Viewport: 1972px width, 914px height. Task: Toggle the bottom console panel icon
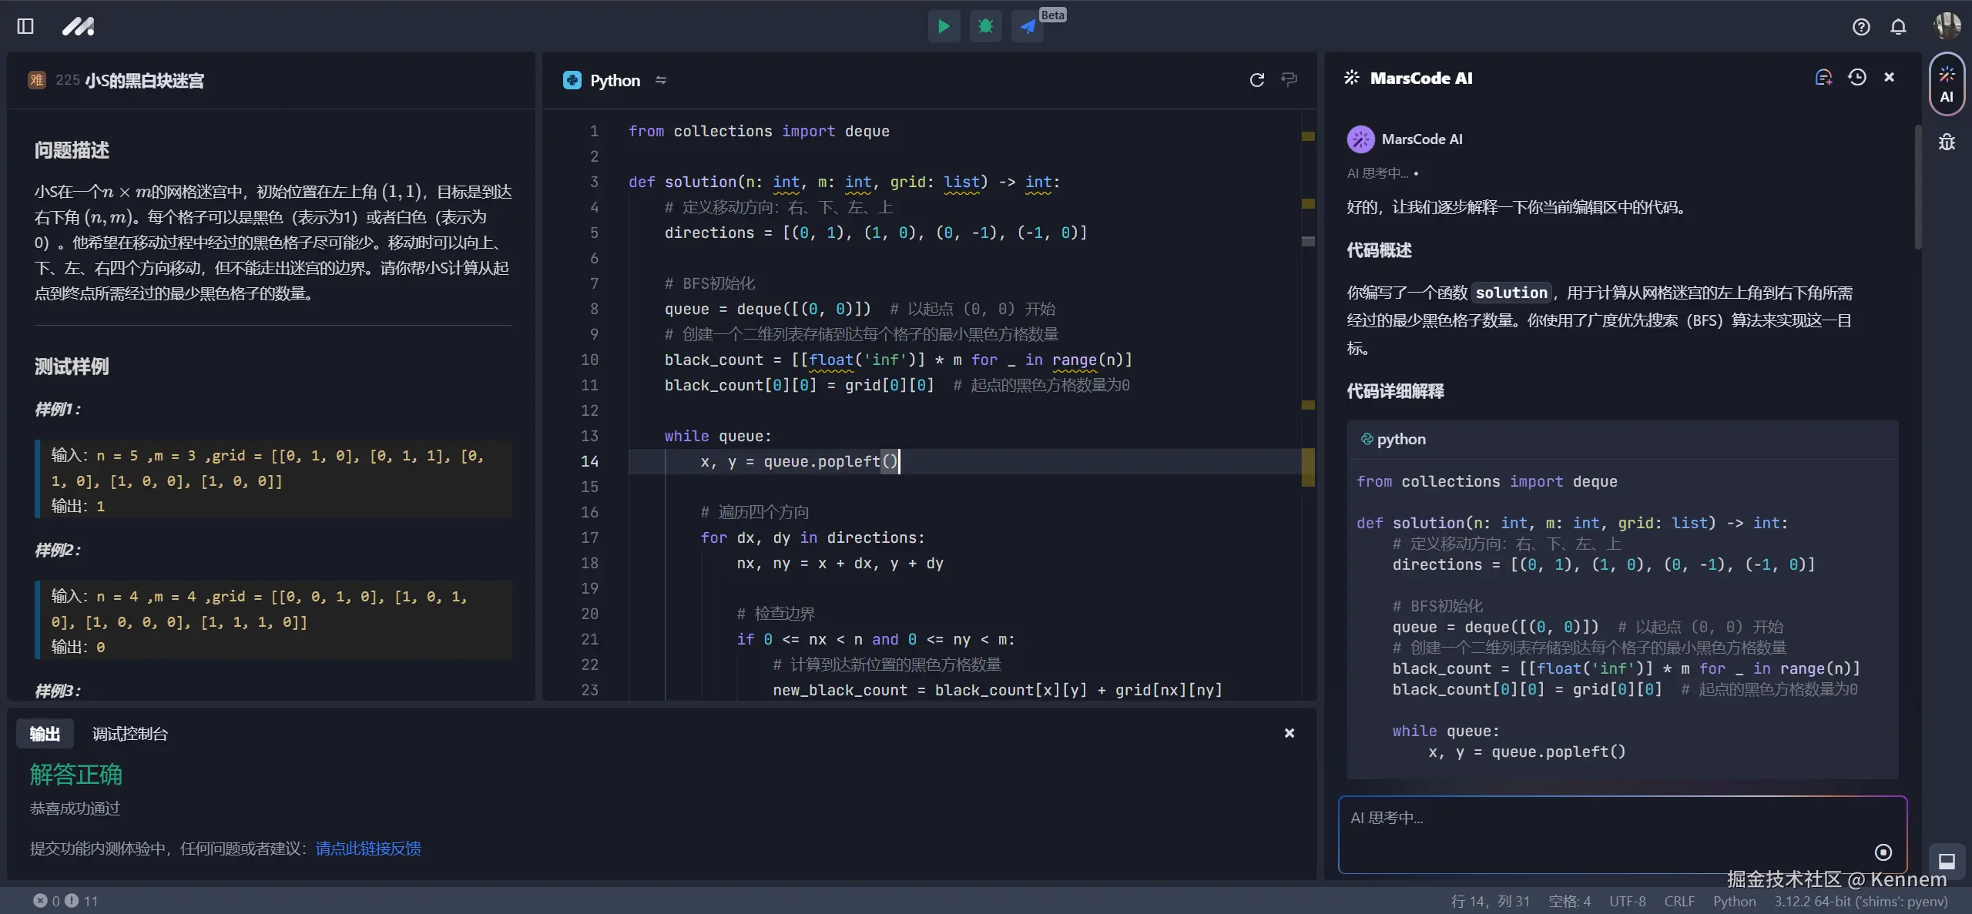[x=1947, y=861]
